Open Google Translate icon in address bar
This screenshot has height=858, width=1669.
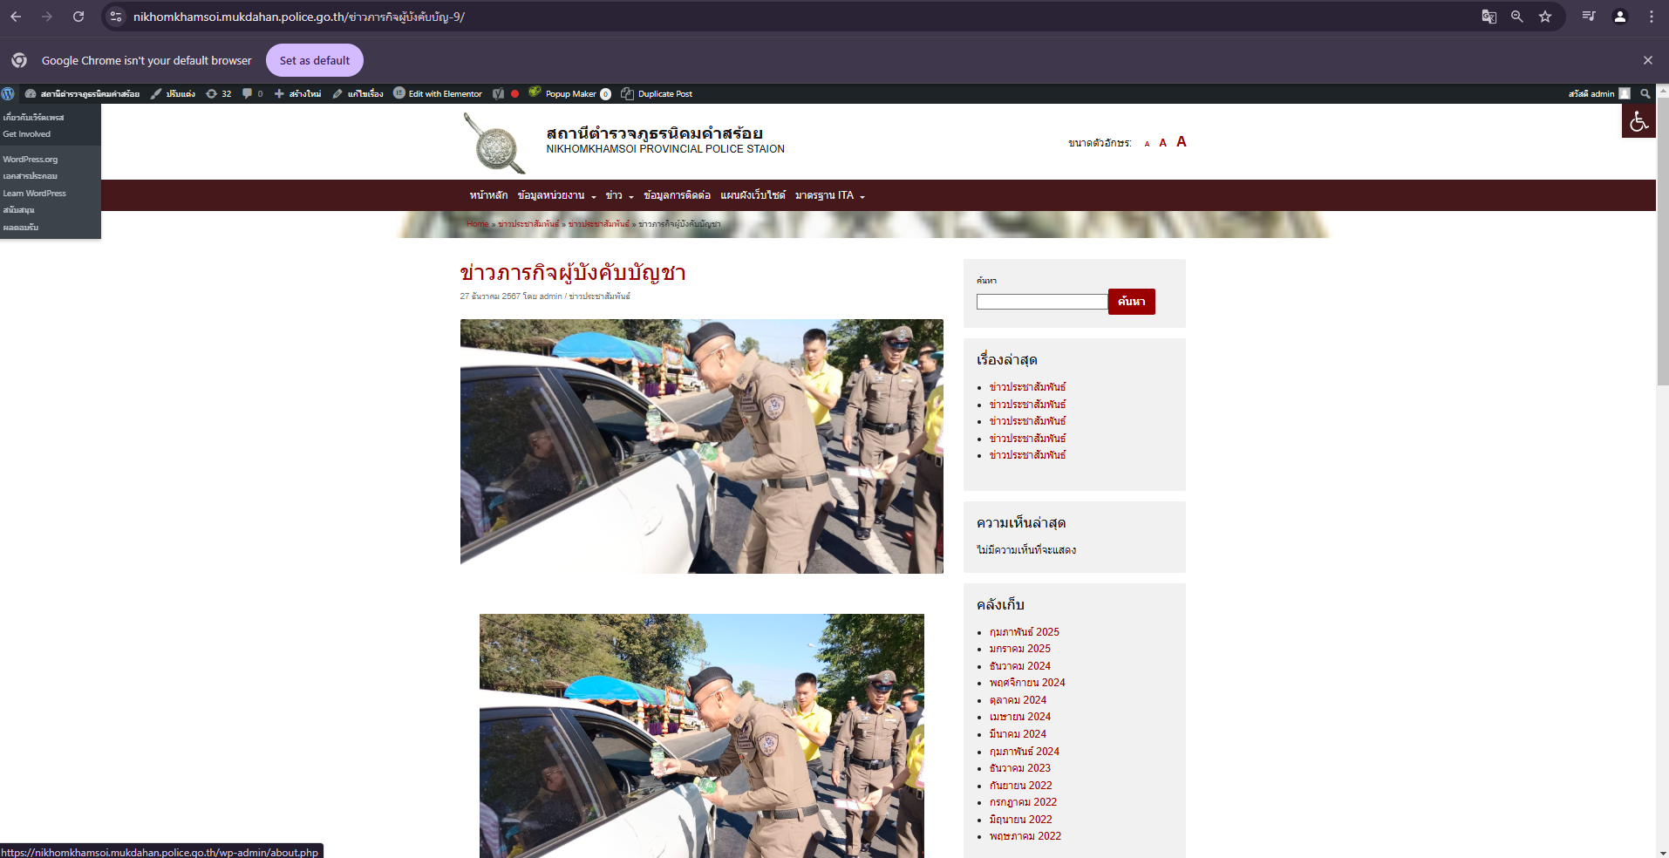click(1488, 17)
